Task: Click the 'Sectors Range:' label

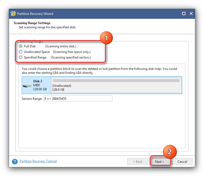Action: tap(32, 99)
